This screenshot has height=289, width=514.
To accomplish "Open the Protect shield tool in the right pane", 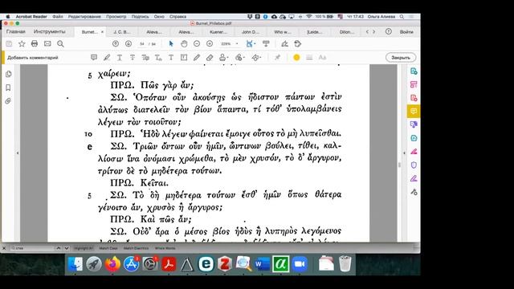I will (x=414, y=165).
